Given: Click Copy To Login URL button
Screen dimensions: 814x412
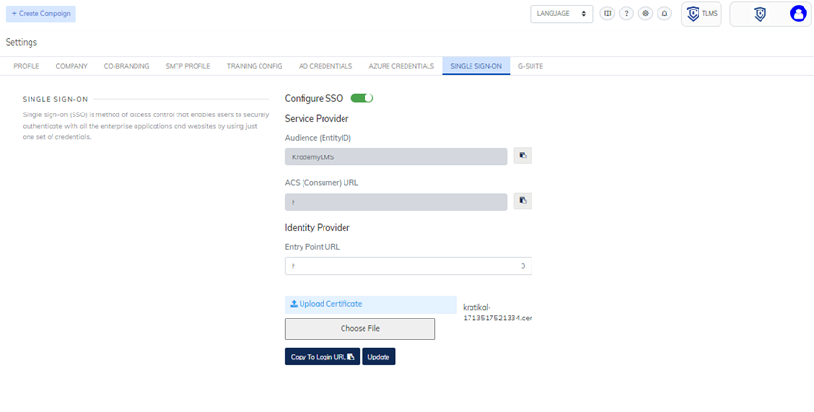Looking at the screenshot, I should pyautogui.click(x=323, y=357).
